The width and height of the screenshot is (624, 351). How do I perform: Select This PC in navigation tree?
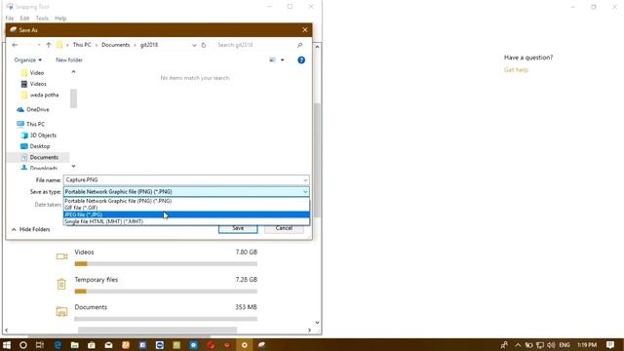click(31, 124)
